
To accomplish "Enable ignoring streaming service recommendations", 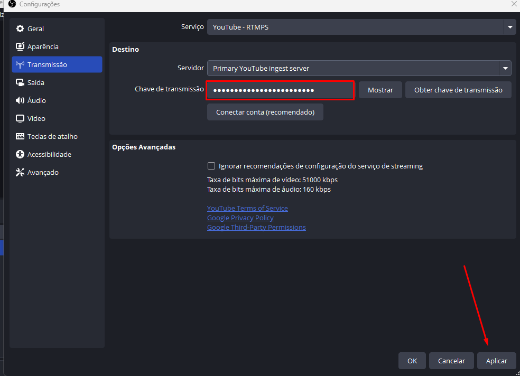I will tap(211, 166).
